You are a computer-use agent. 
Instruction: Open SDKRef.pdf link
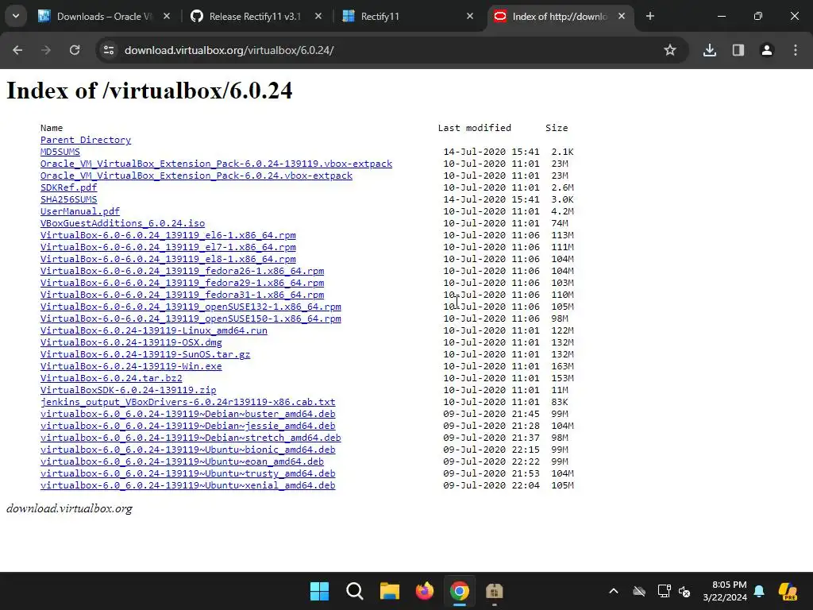(68, 187)
